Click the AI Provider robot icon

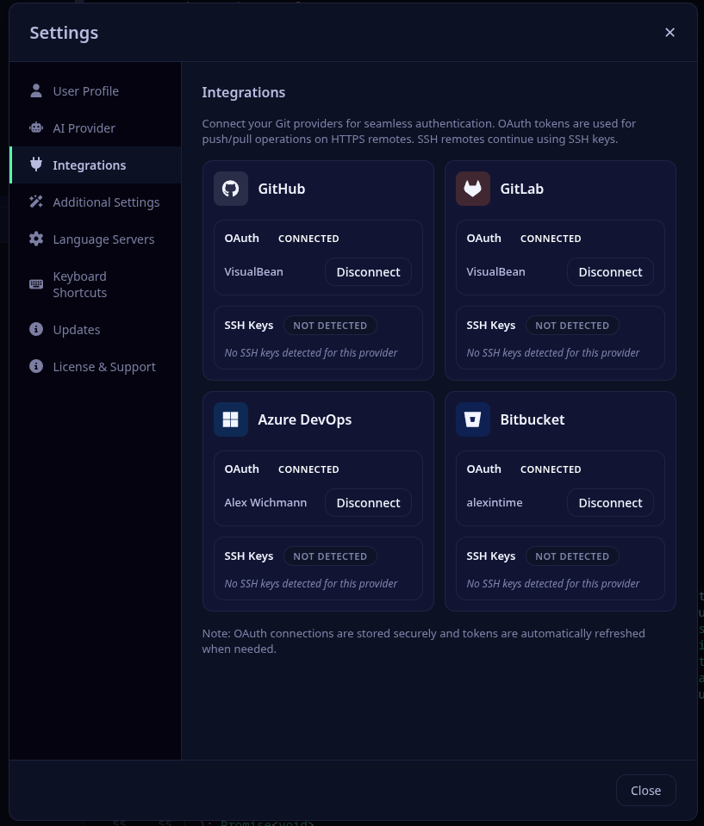(36, 127)
